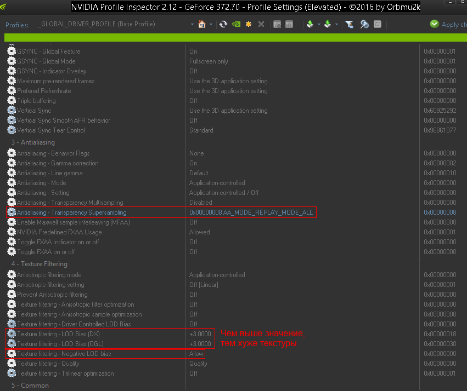The width and height of the screenshot is (467, 391).
Task: Click the Quality value of Texture filtering - Quality
Action: [x=198, y=364]
